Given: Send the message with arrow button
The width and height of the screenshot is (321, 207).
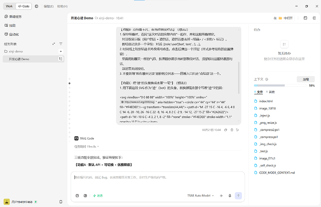Looking at the screenshot, I should 238,195.
